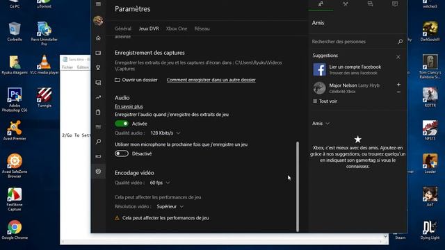Click Lier un compte Facebook
The height and width of the screenshot is (250, 445).
point(355,67)
